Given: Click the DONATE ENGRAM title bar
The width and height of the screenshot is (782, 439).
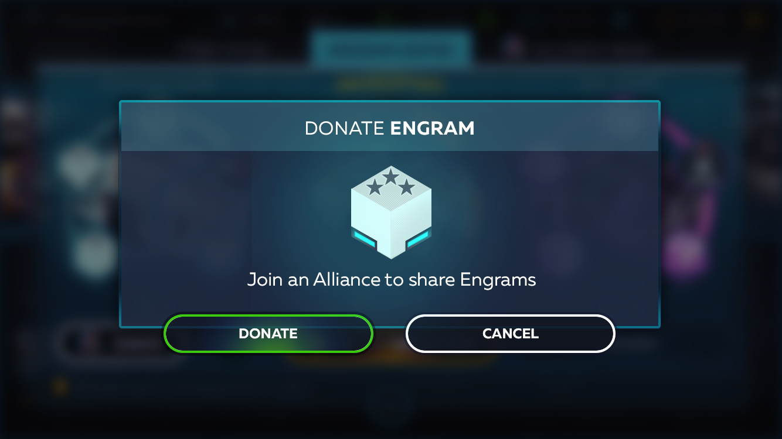Looking at the screenshot, I should coord(390,128).
